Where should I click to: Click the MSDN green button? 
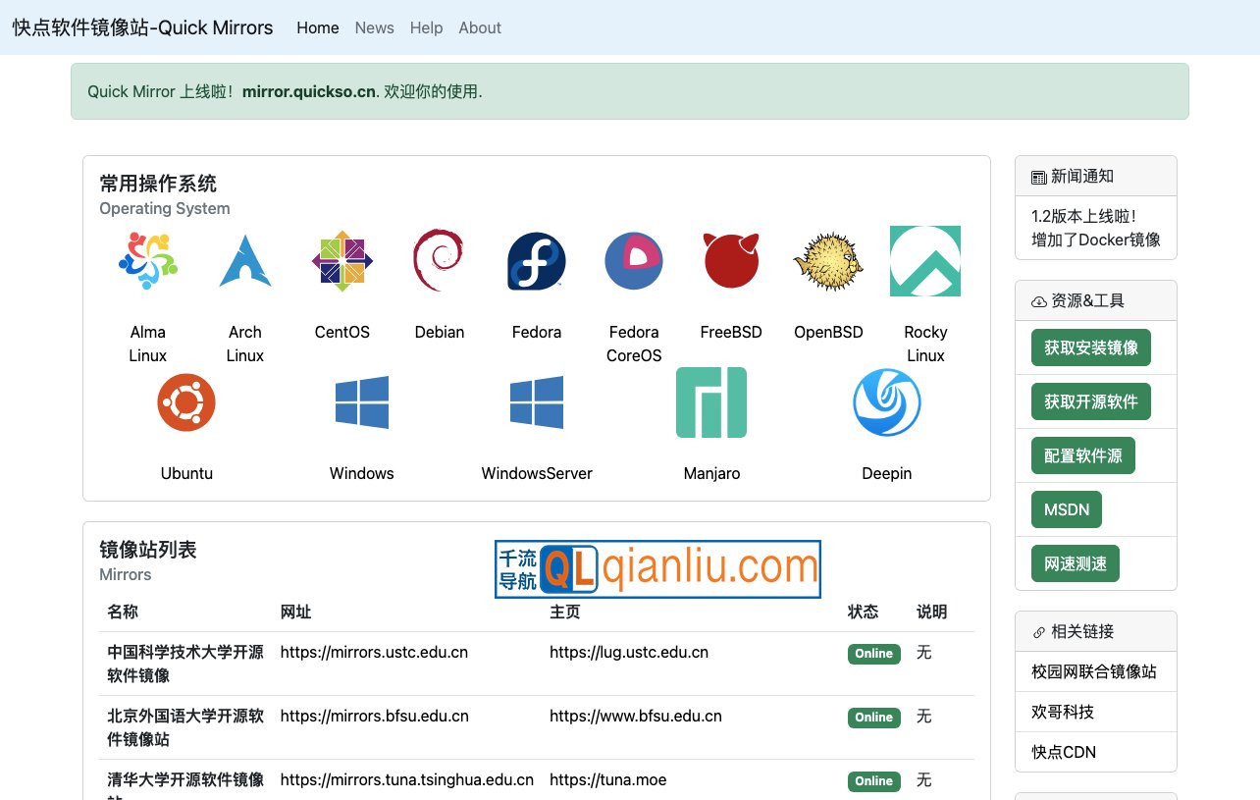1067,509
